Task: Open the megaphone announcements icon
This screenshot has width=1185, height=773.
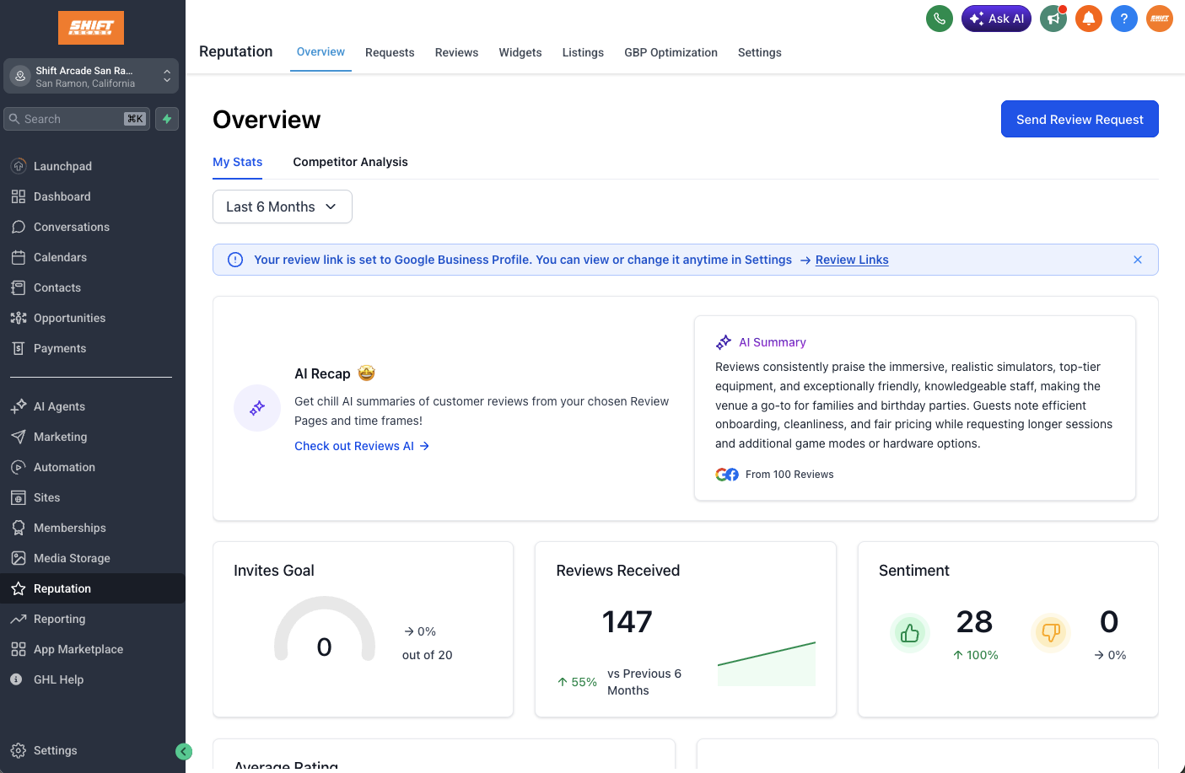Action: pos(1053,19)
